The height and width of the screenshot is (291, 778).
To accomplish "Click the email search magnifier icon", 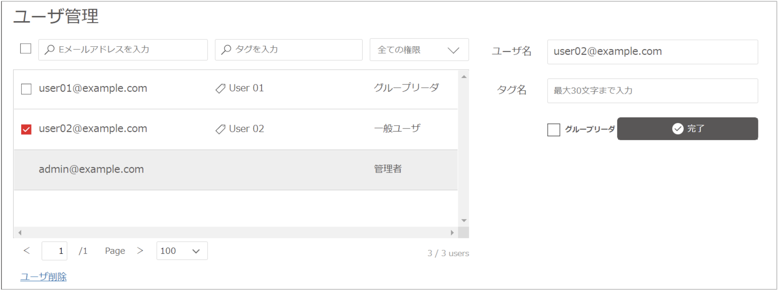I will [x=50, y=50].
